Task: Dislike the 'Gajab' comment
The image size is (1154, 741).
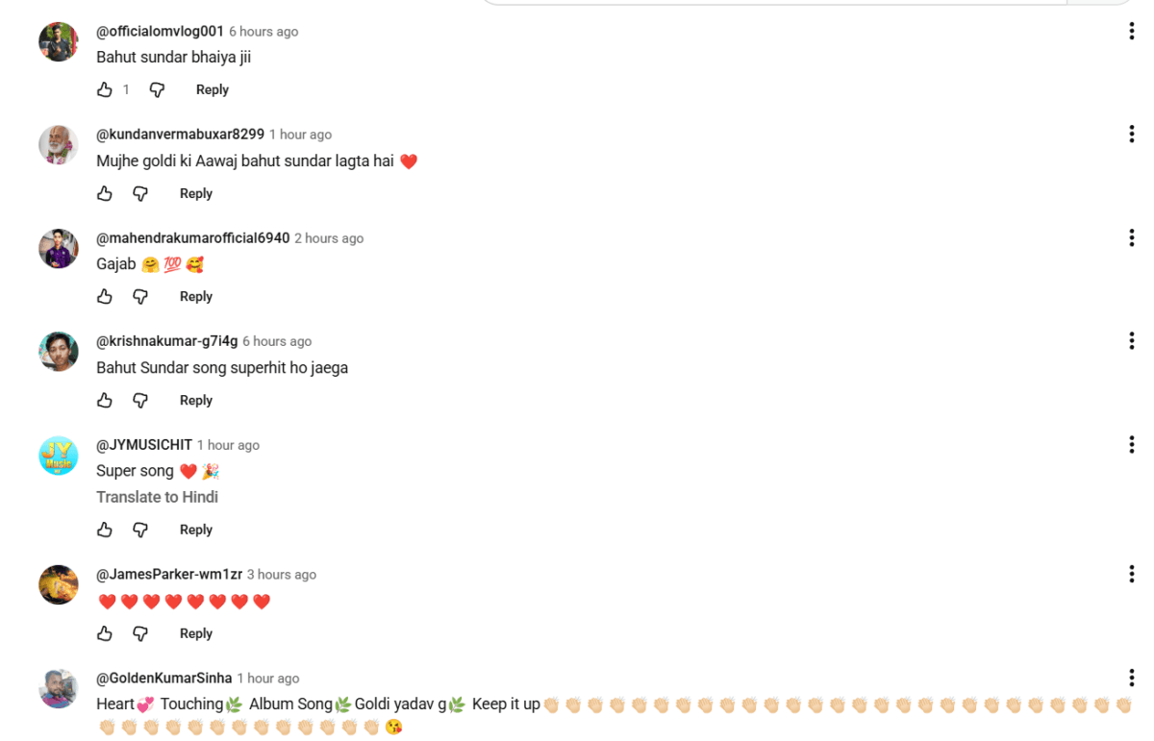Action: [140, 296]
